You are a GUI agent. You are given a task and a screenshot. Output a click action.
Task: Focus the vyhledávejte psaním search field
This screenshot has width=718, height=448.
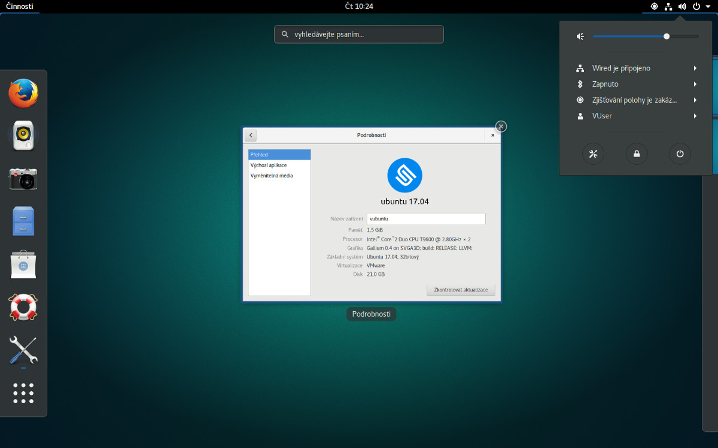[x=359, y=35]
